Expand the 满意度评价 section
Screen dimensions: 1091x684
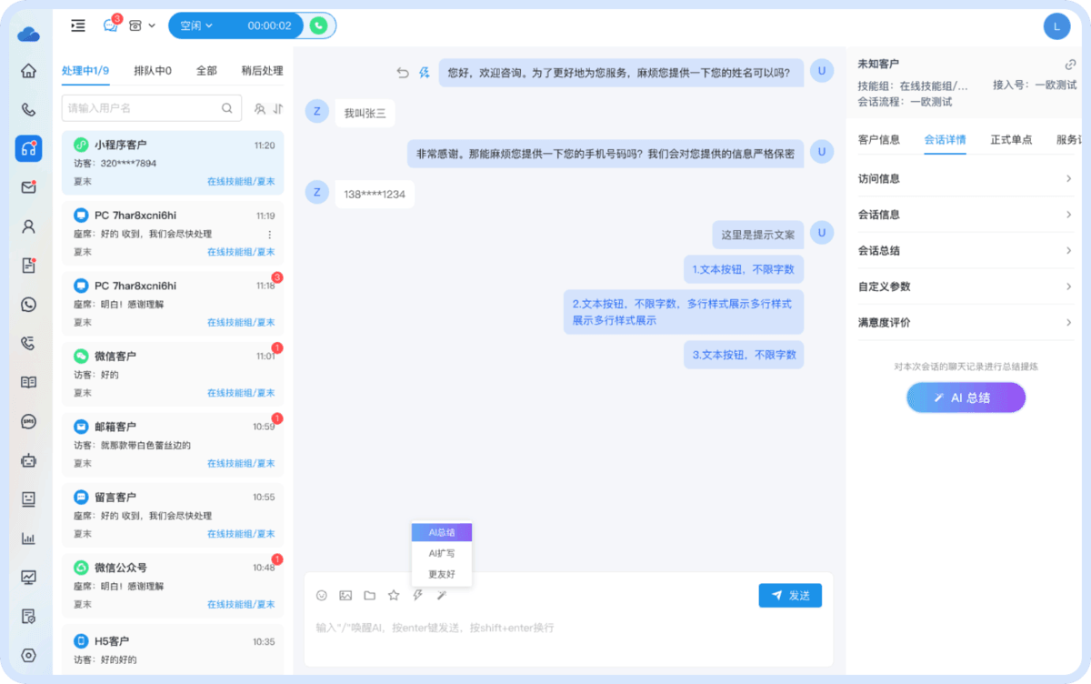pyautogui.click(x=966, y=322)
